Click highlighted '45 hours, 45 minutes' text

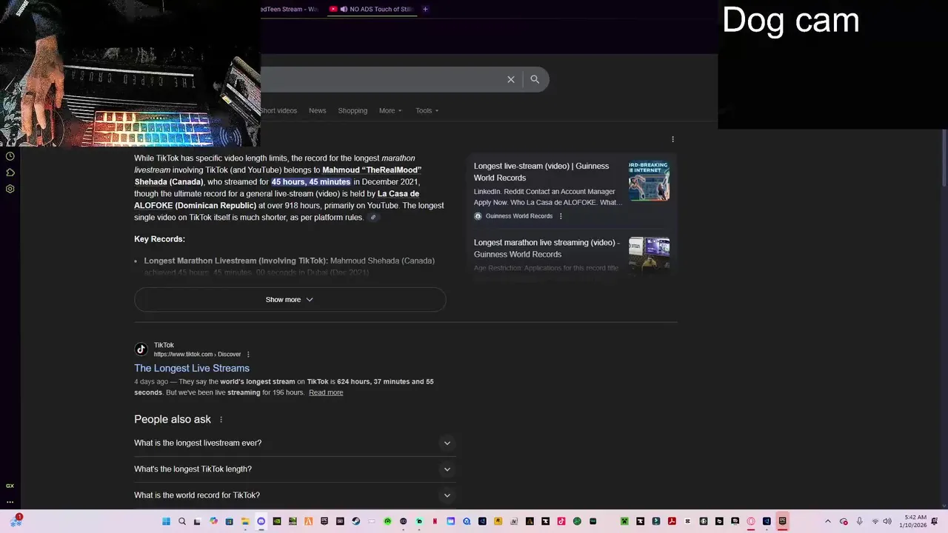[x=311, y=182]
